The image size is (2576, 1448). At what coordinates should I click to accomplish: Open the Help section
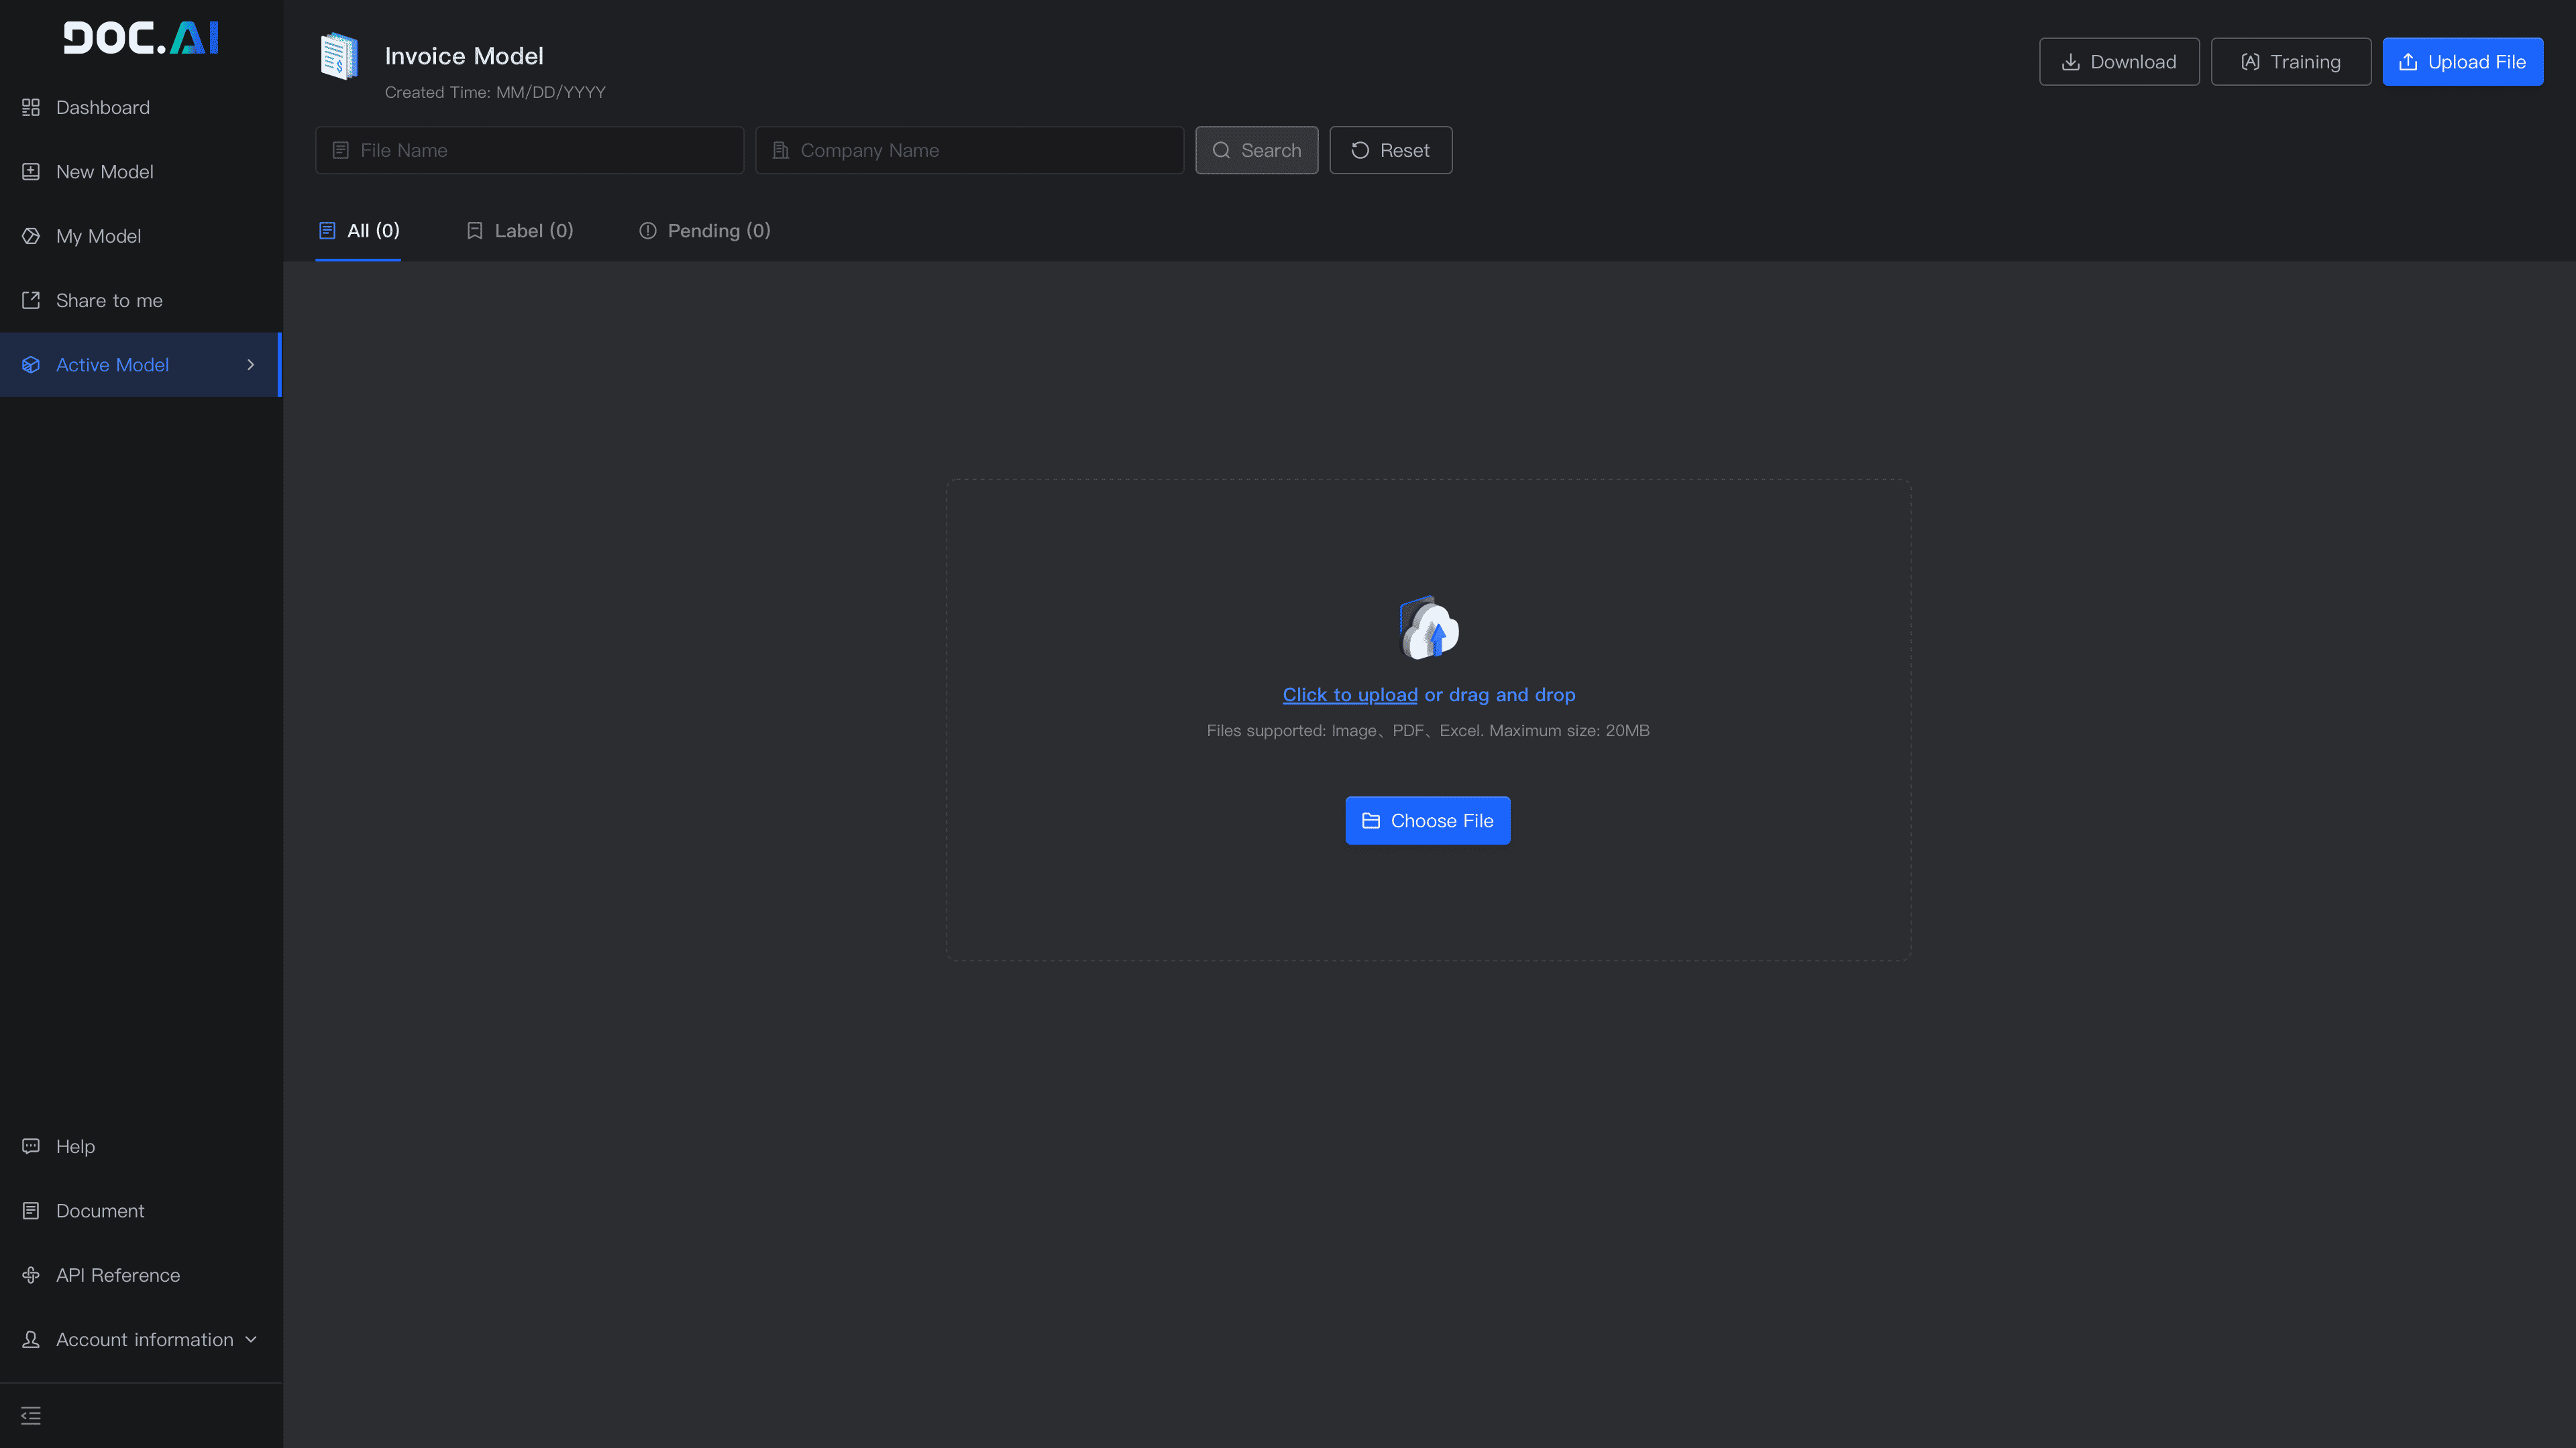click(75, 1146)
